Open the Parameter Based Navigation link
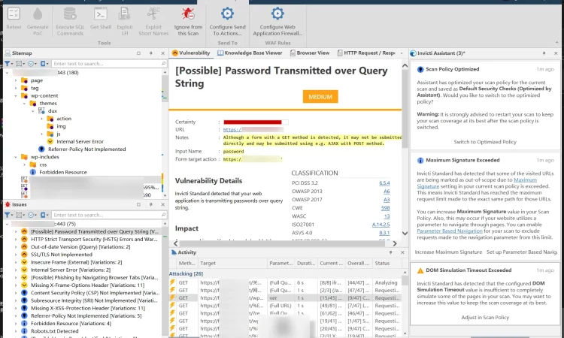 point(449,231)
